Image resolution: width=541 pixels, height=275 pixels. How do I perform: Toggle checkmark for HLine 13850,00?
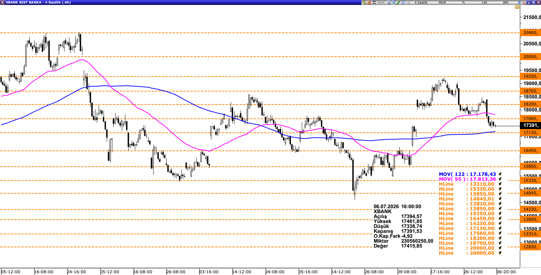[x=500, y=209]
